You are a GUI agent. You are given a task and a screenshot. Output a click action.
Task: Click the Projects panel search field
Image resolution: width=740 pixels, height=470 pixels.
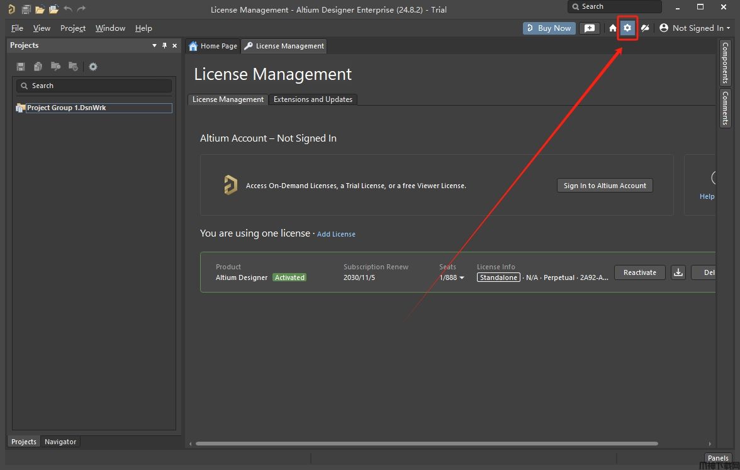(x=94, y=86)
